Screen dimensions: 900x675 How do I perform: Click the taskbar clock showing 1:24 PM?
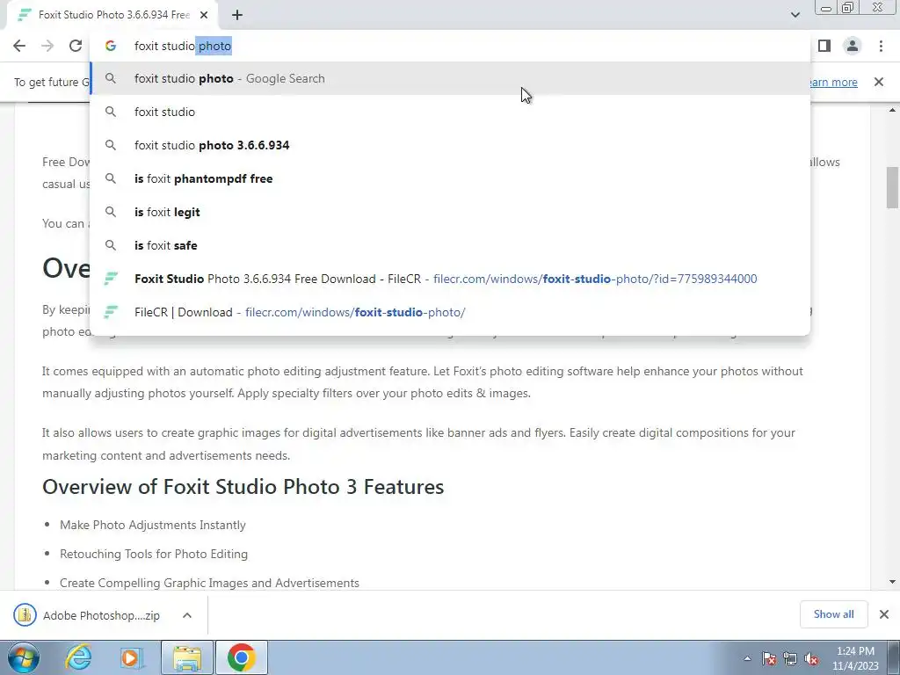coord(855,658)
